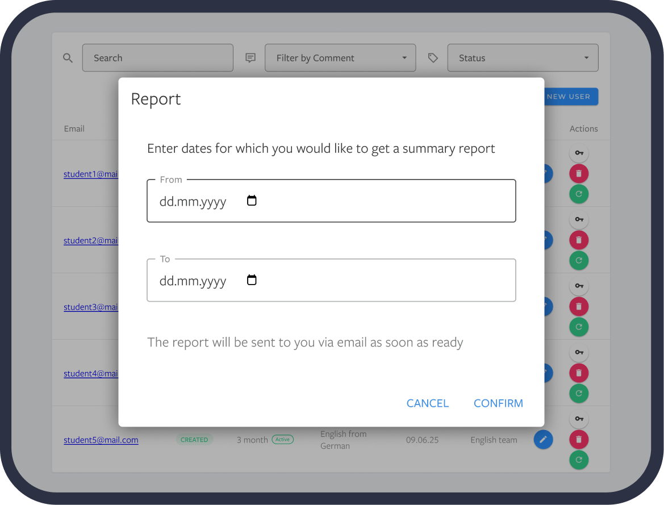Click the red trash icon in student2's row
664x505 pixels.
579,240
